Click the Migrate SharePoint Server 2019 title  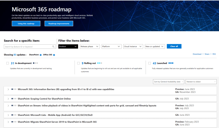(57, 122)
